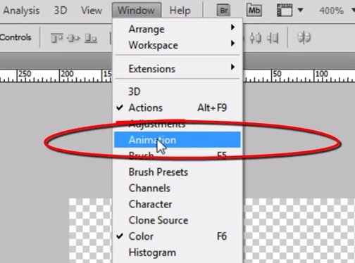
Task: Expand the Arrange submenu
Action: click(x=177, y=29)
